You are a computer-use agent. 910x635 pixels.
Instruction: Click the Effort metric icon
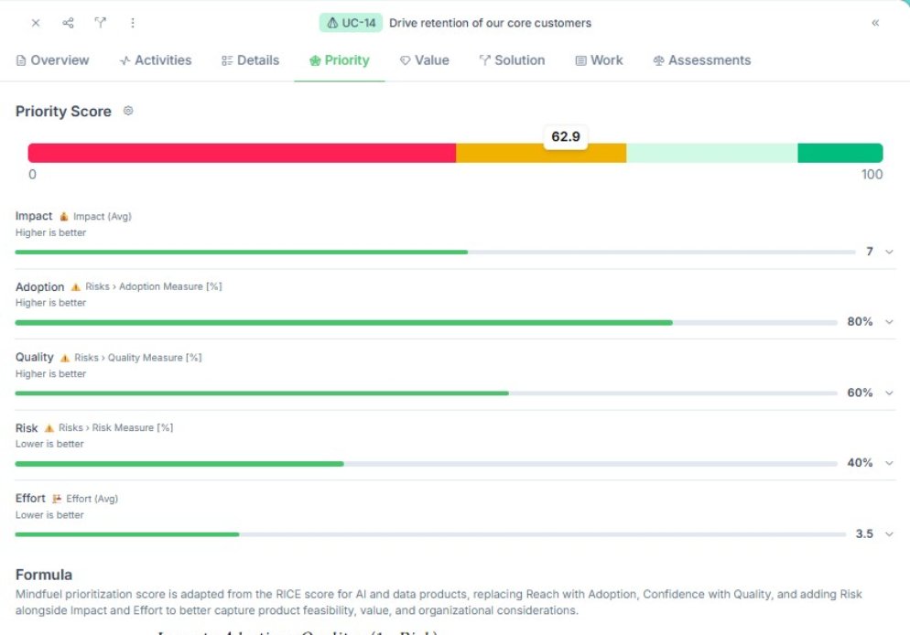(56, 499)
